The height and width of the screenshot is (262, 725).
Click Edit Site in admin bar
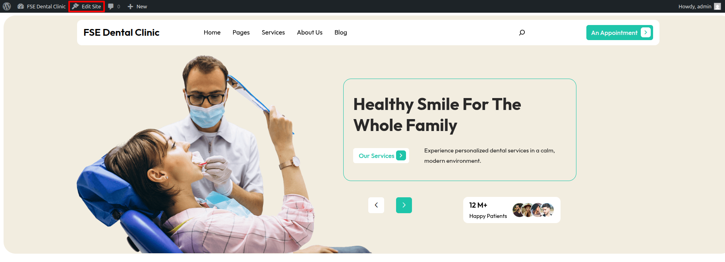point(87,6)
